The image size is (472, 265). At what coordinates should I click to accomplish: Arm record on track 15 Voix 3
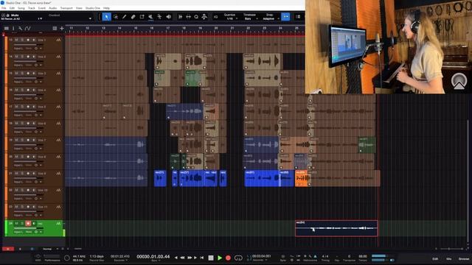pyautogui.click(x=28, y=74)
